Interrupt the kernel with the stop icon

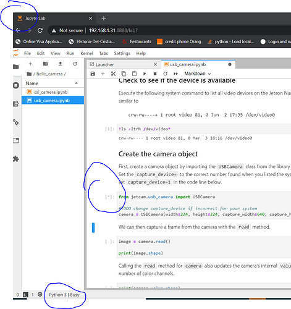tap(155, 74)
